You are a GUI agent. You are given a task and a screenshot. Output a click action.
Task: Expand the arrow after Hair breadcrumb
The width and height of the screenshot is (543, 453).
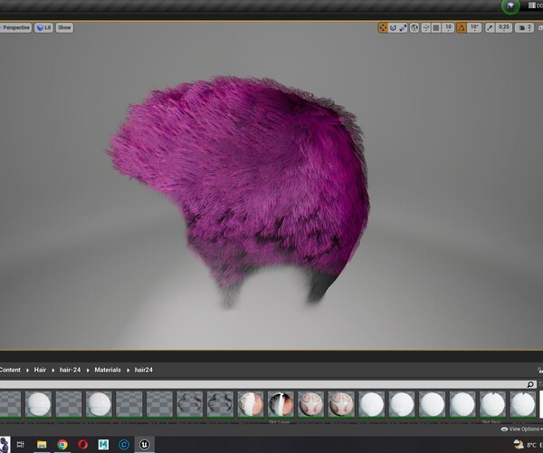[x=53, y=371]
